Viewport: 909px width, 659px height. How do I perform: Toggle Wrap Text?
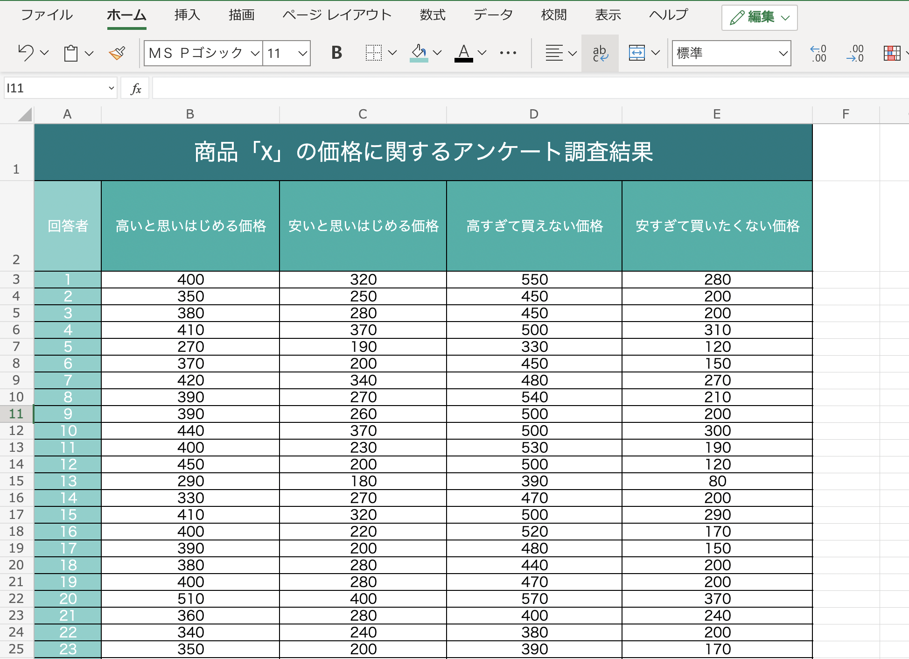600,53
